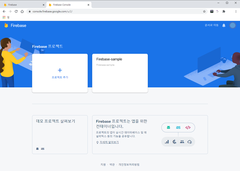Open the Chrome three-dot menu
240x171 pixels.
tap(236, 11)
